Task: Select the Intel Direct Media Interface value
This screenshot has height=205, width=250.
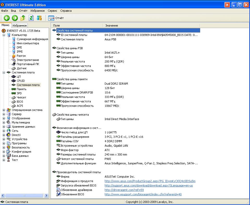Action: pyautogui.click(x=122, y=119)
